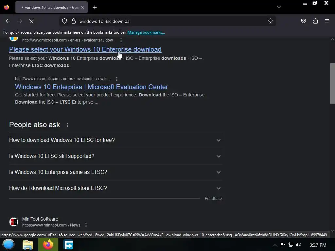
Task: Open the Firefox hamburger application menu
Action: point(327,21)
